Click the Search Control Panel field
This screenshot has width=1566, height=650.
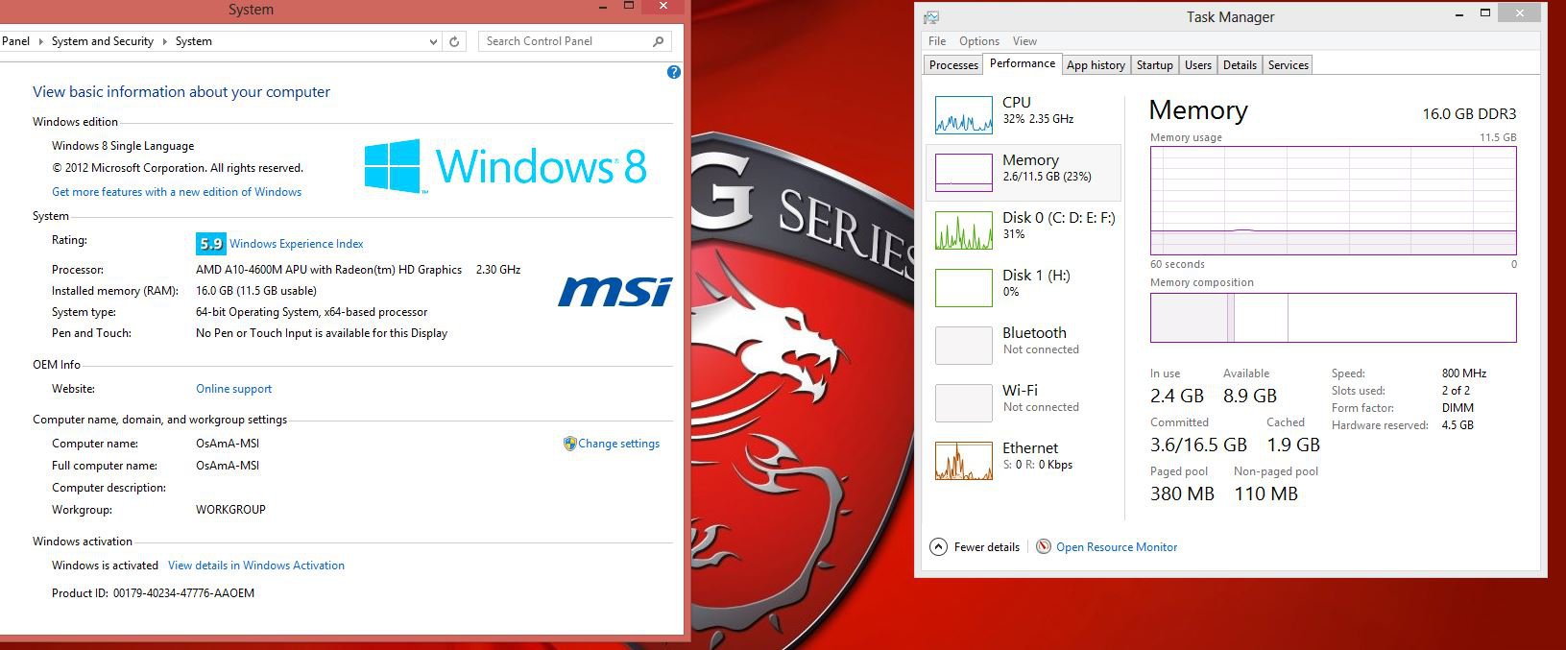(566, 41)
